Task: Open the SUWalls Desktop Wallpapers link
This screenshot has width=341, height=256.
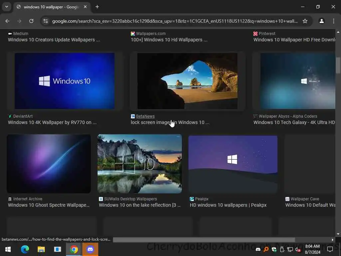Action: 131,199
